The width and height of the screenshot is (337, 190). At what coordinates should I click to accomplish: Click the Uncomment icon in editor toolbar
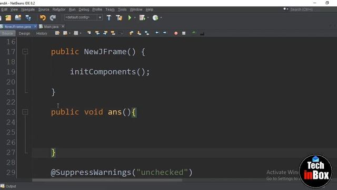[x=202, y=34]
